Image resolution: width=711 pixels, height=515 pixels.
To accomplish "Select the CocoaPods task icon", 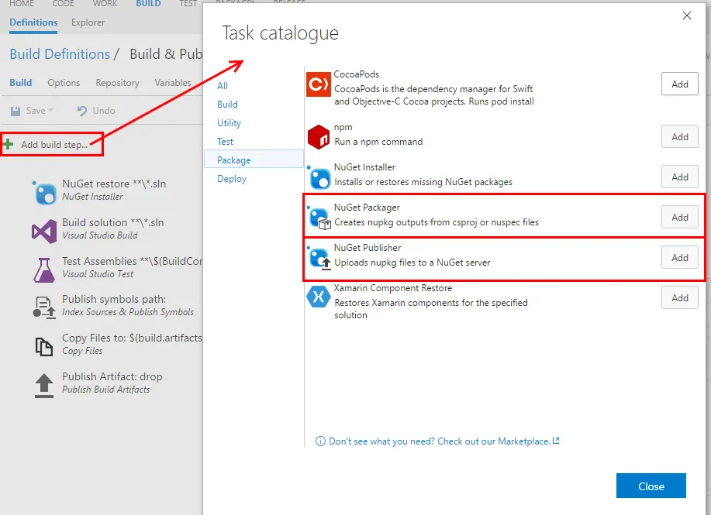I will coord(317,84).
